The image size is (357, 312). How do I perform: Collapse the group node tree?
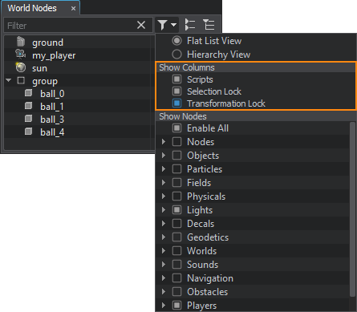coord(9,80)
